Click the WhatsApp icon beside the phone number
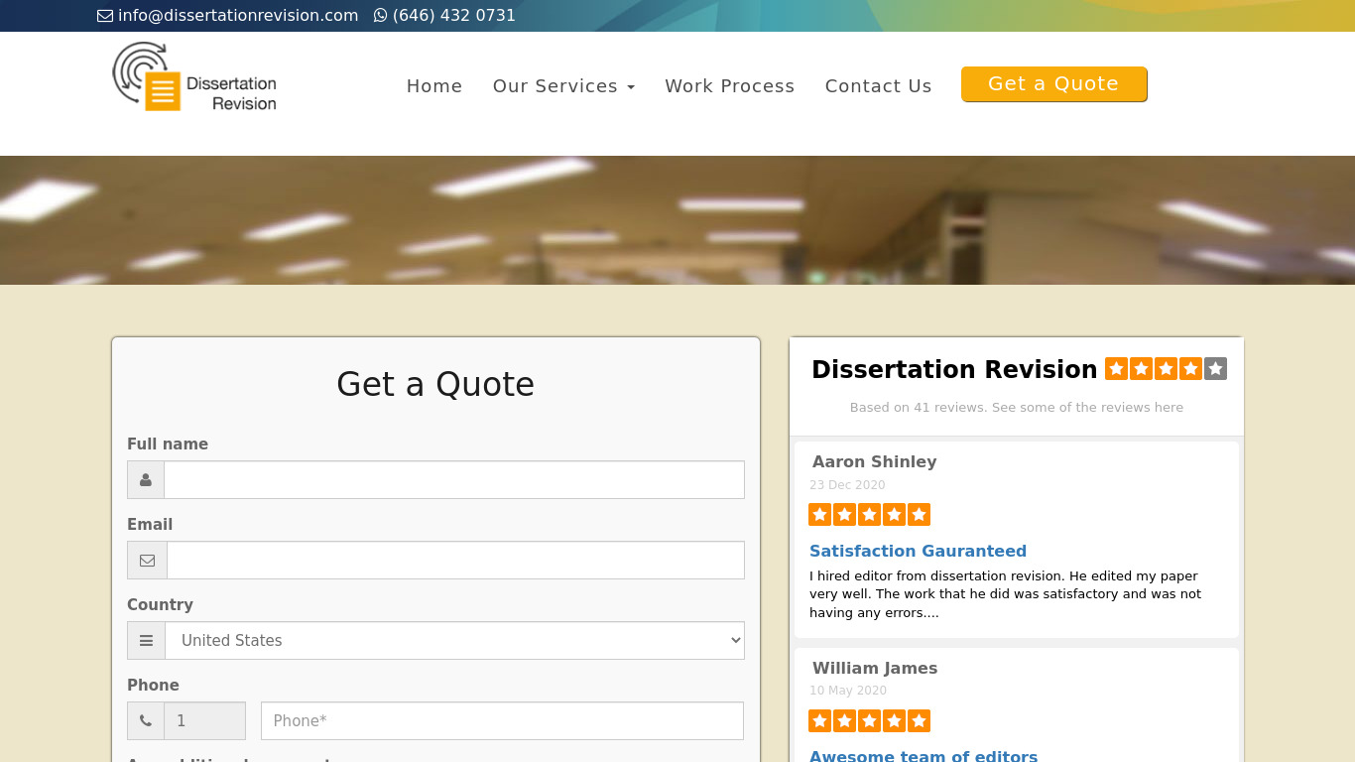This screenshot has height=762, width=1355. pos(380,16)
